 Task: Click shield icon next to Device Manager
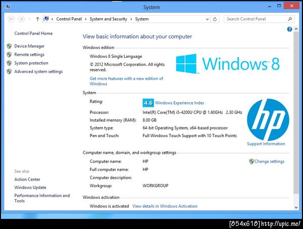pos(9,46)
